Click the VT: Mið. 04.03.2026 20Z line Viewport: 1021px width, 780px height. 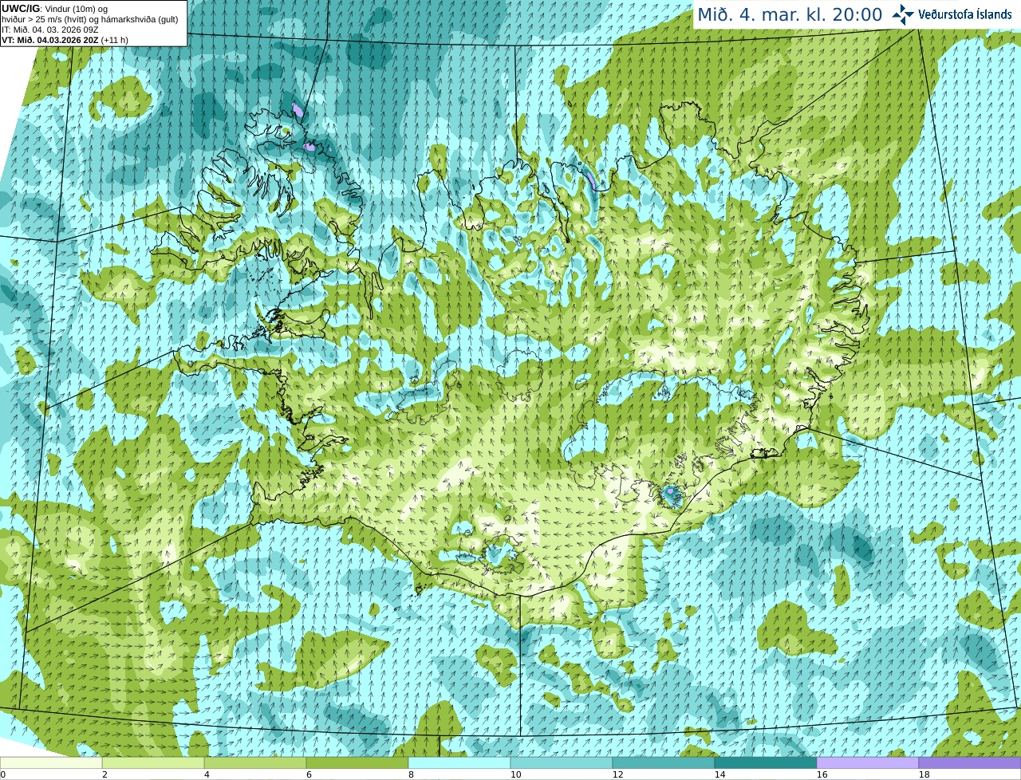pos(65,40)
